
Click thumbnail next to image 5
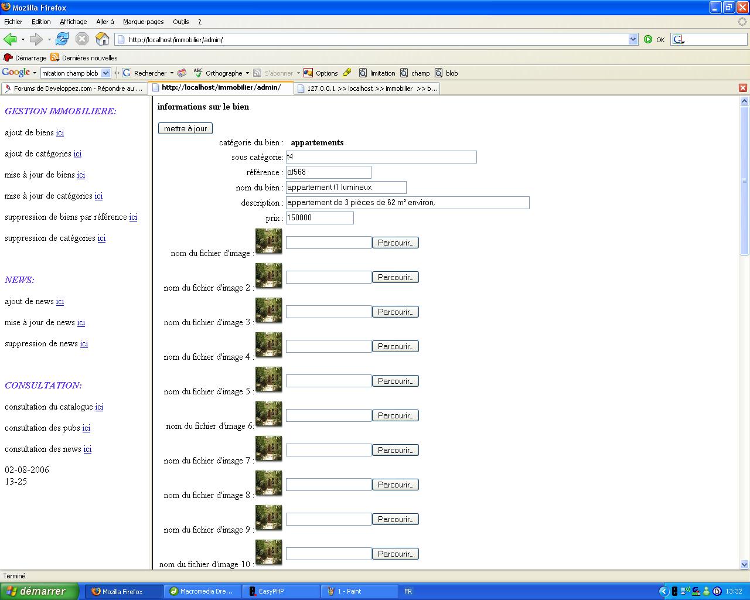coord(269,379)
